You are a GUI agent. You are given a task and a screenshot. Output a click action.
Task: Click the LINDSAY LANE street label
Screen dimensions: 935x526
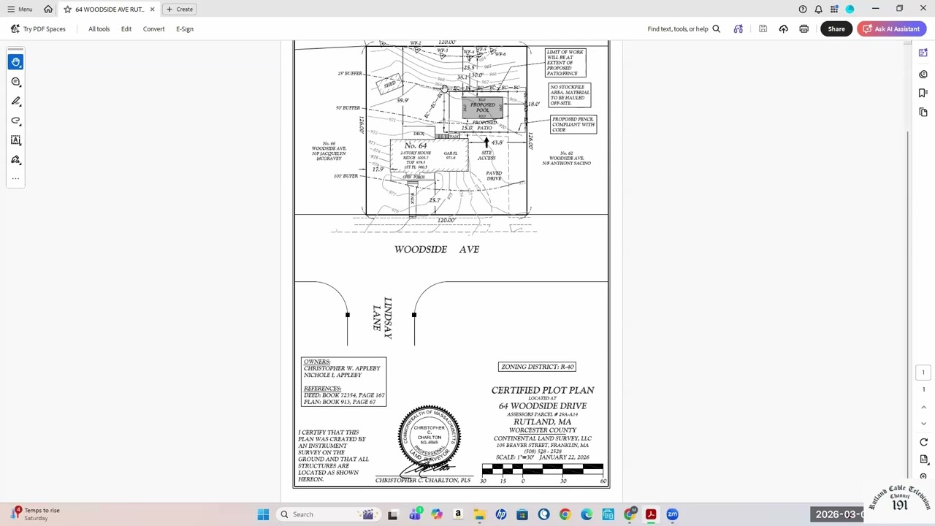click(382, 318)
